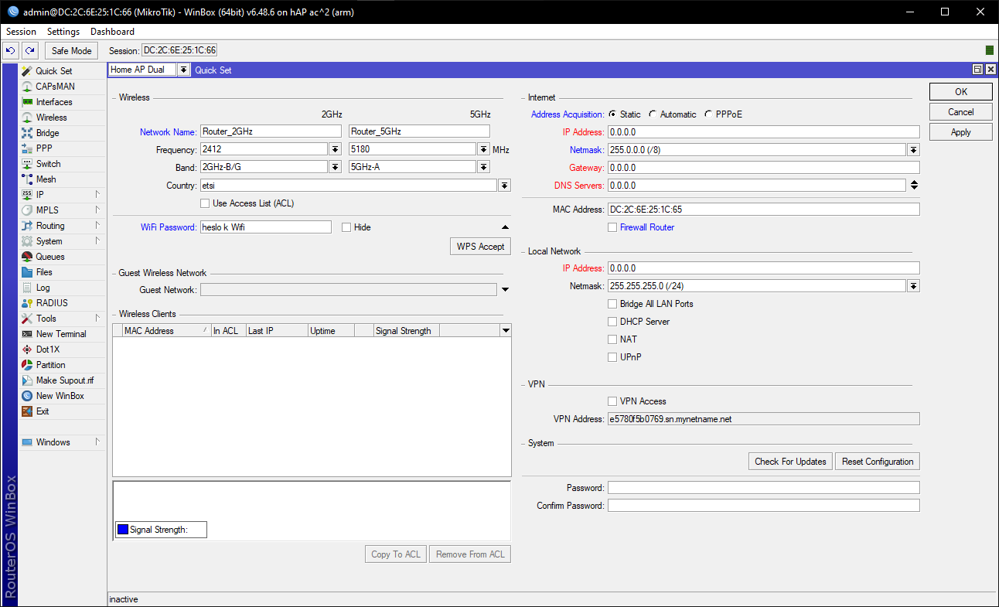Click the Interfaces icon in sidebar
This screenshot has height=607, width=999.
pos(28,102)
